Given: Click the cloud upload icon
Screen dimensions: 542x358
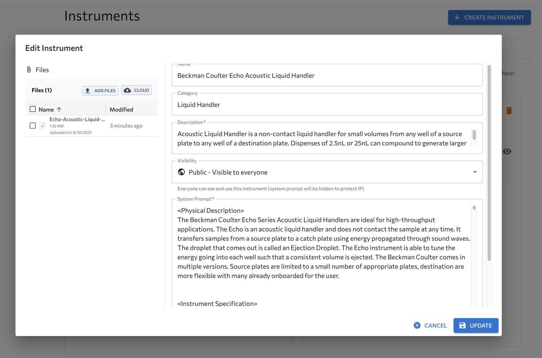Looking at the screenshot, I should pyautogui.click(x=127, y=90).
